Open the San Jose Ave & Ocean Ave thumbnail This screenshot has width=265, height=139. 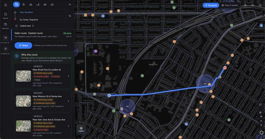23,126
